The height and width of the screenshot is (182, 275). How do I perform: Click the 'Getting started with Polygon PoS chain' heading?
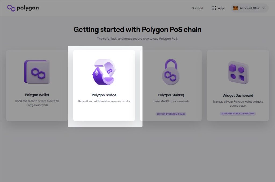pos(137,30)
